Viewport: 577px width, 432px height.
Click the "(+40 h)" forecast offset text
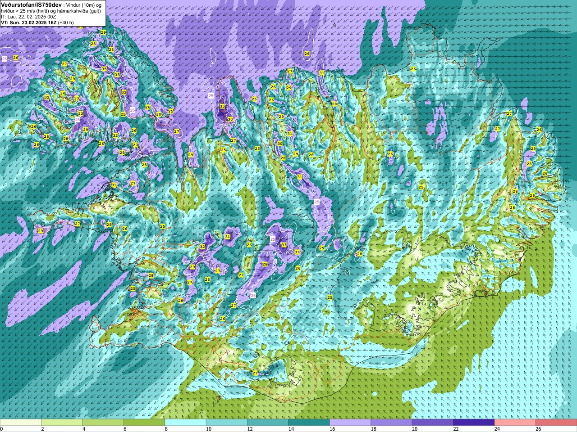pyautogui.click(x=66, y=22)
